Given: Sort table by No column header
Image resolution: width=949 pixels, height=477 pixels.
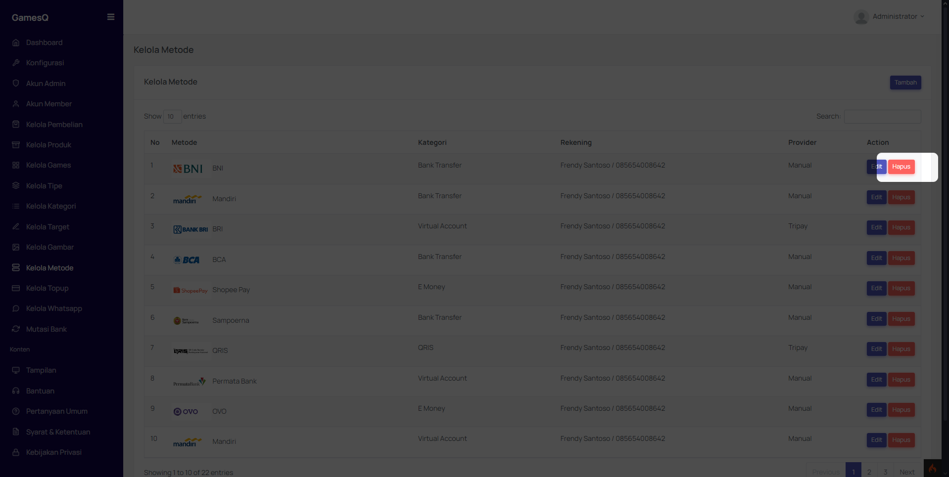Looking at the screenshot, I should pos(155,142).
